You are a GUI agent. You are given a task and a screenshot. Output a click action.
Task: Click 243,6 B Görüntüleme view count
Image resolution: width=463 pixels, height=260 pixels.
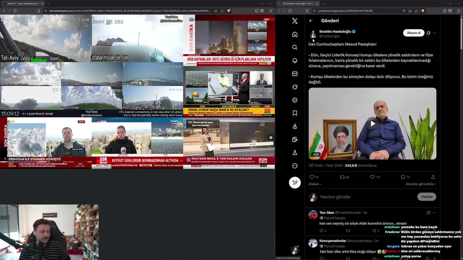361,165
